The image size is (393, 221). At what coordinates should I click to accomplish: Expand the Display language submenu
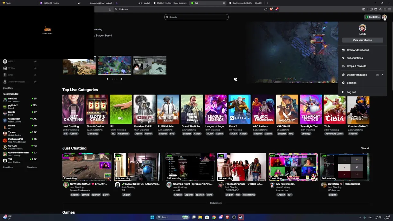coord(362,75)
